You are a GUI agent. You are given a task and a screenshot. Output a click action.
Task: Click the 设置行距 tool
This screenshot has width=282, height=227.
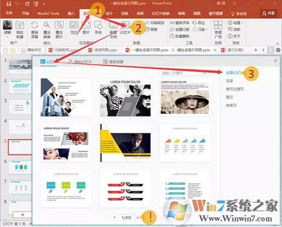[180, 30]
